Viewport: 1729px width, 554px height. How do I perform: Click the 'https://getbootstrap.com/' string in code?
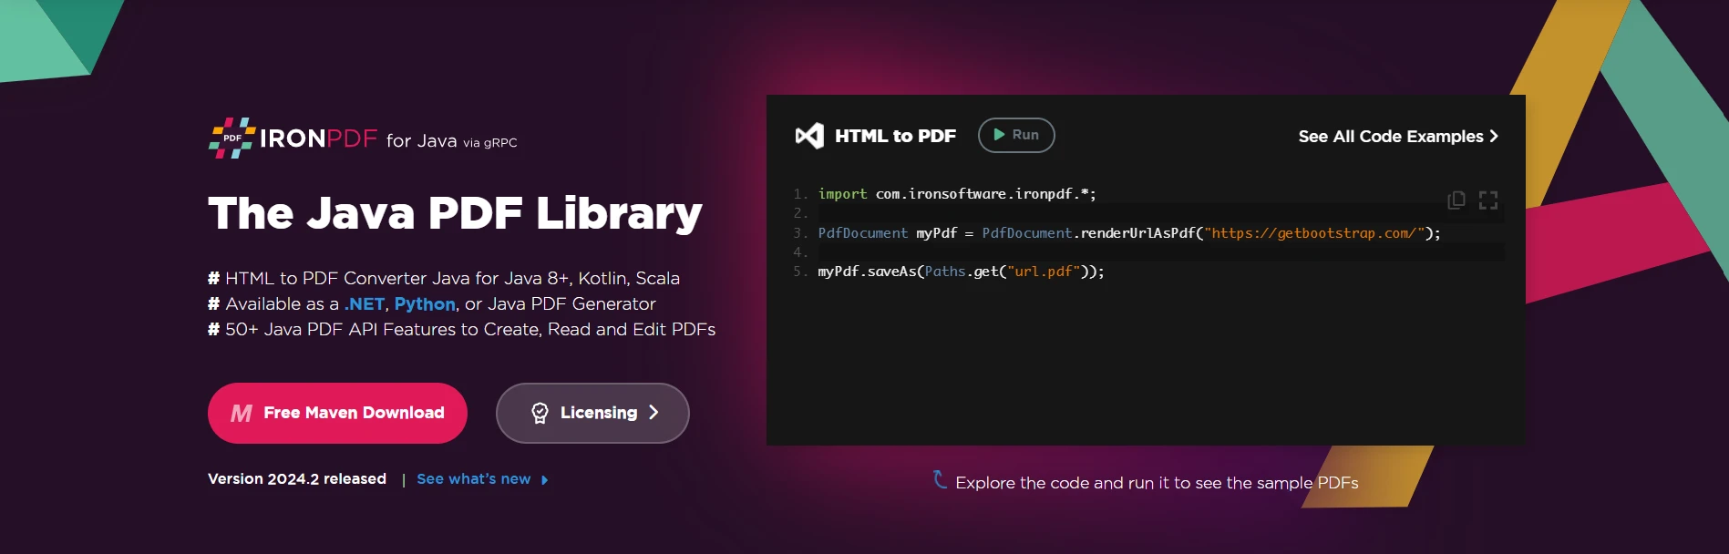pos(1314,233)
